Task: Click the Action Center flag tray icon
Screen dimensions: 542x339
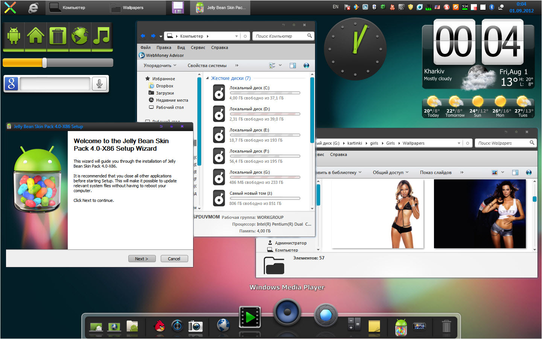Action: (x=347, y=7)
